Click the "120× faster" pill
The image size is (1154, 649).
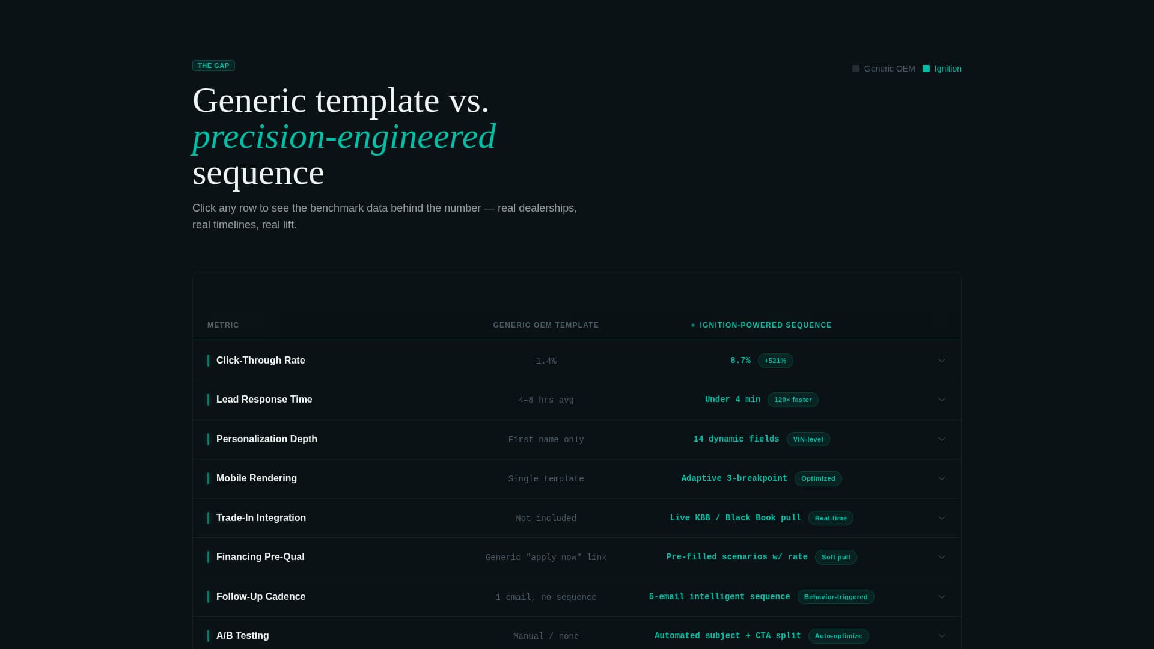[x=793, y=400]
